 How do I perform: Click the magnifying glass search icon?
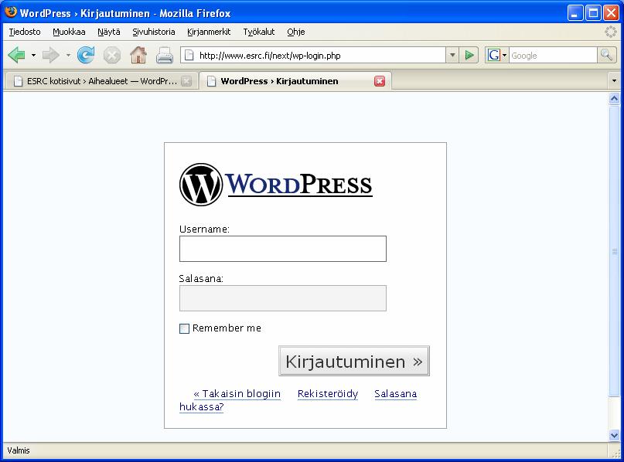pyautogui.click(x=606, y=55)
